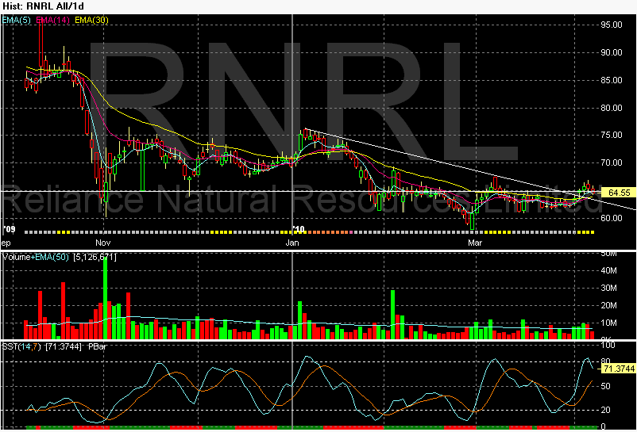Click the 20M volume axis label

608,305
